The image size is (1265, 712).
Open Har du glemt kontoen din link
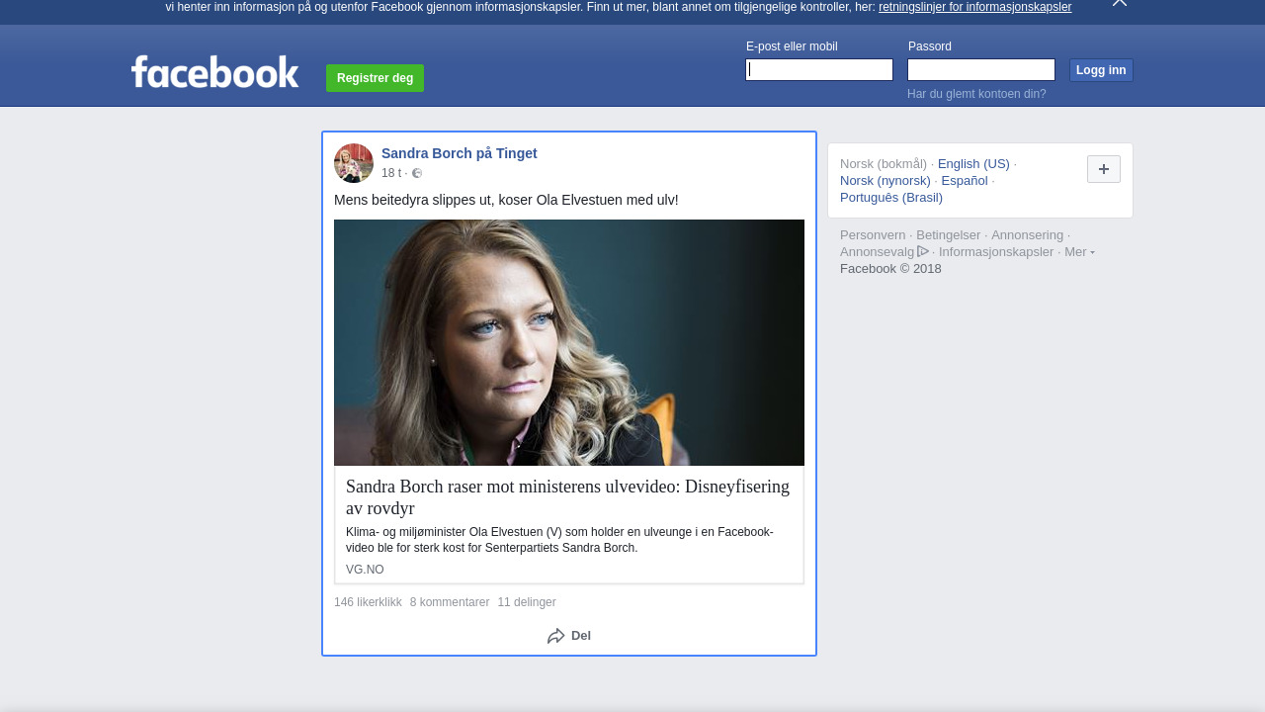pos(976,94)
